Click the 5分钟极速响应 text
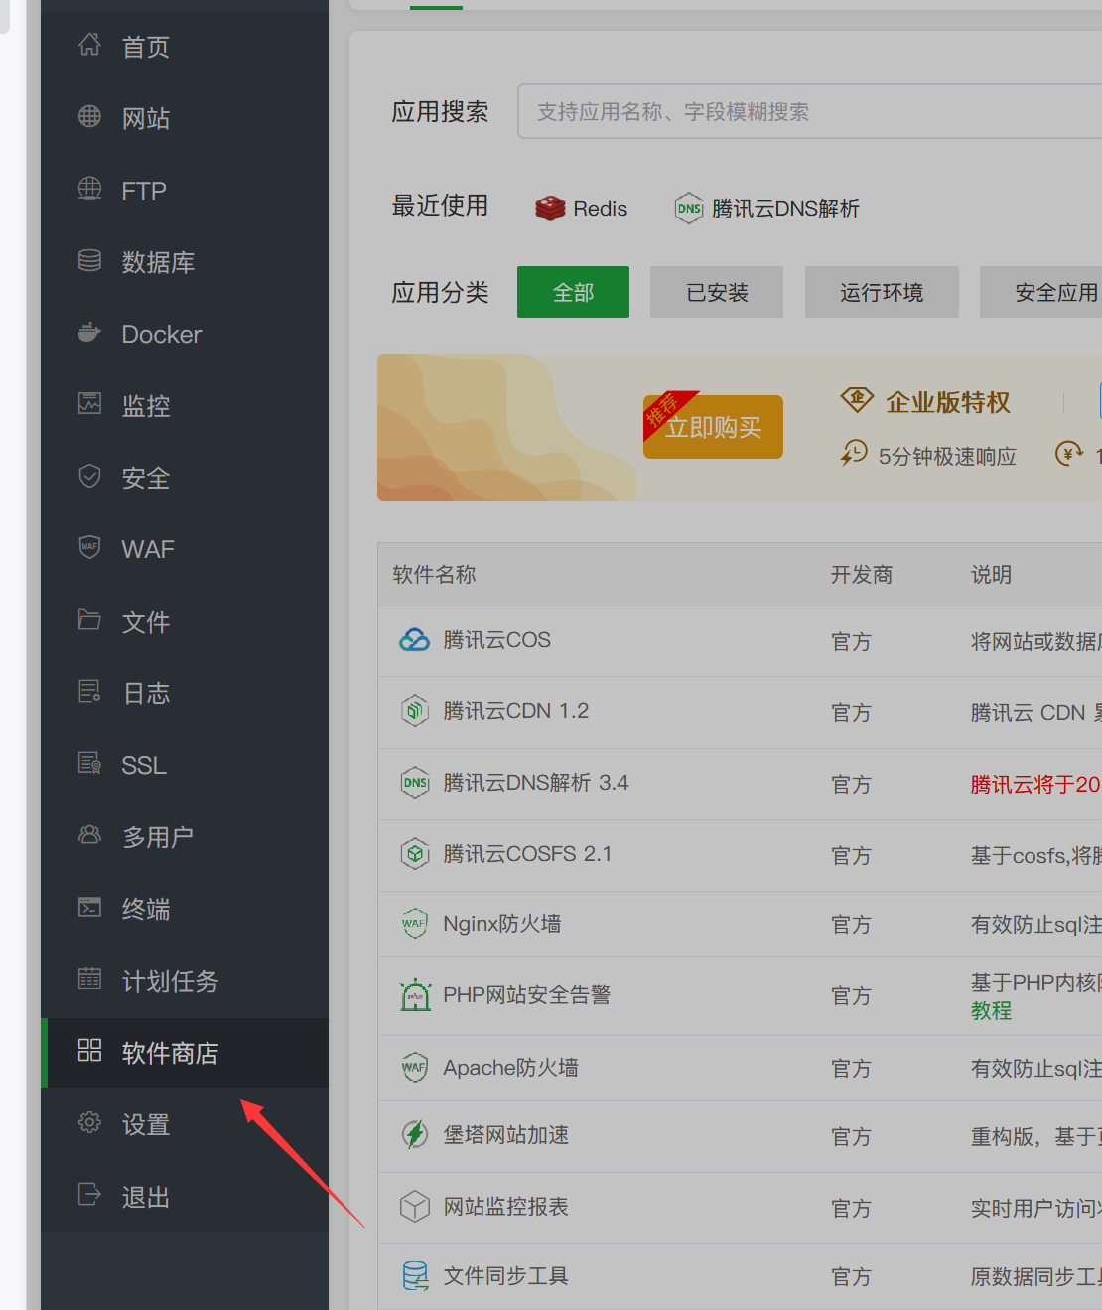This screenshot has width=1102, height=1310. pyautogui.click(x=947, y=456)
